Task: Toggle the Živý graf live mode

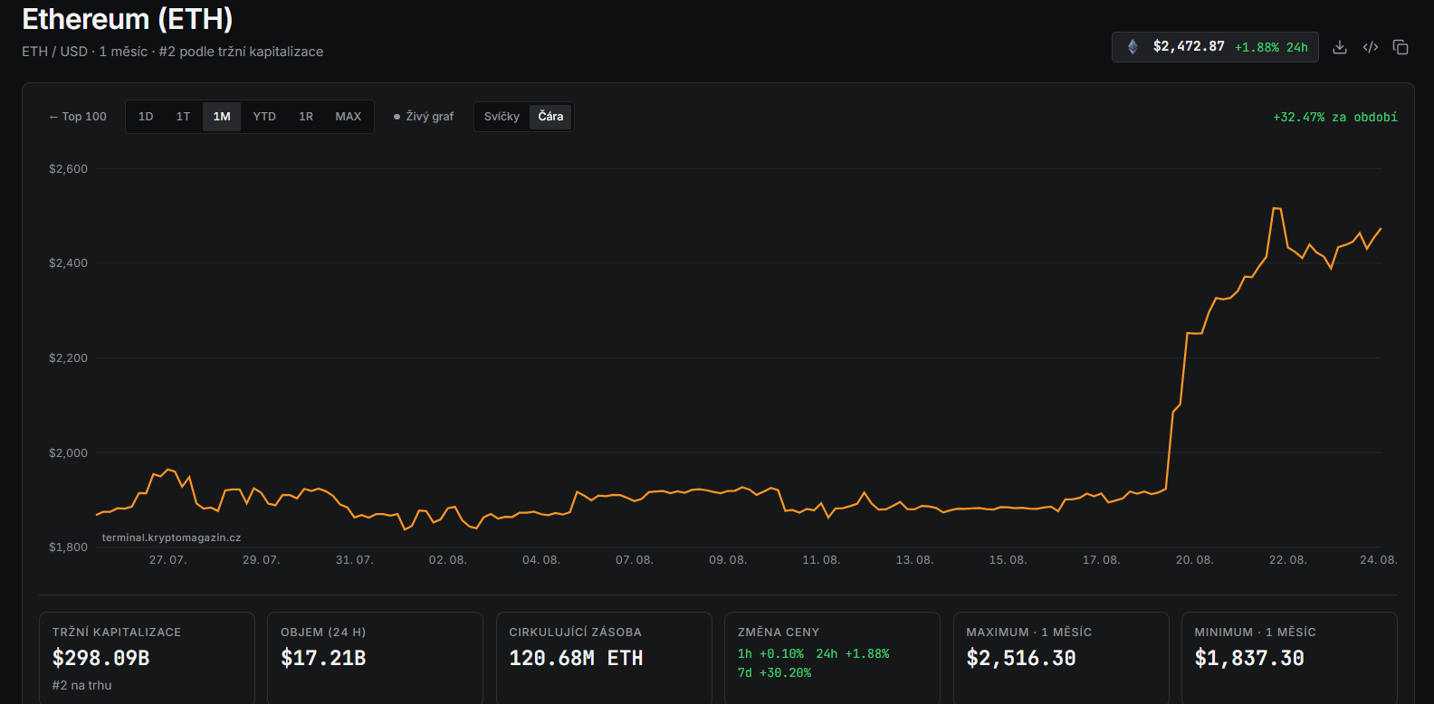Action: point(424,117)
